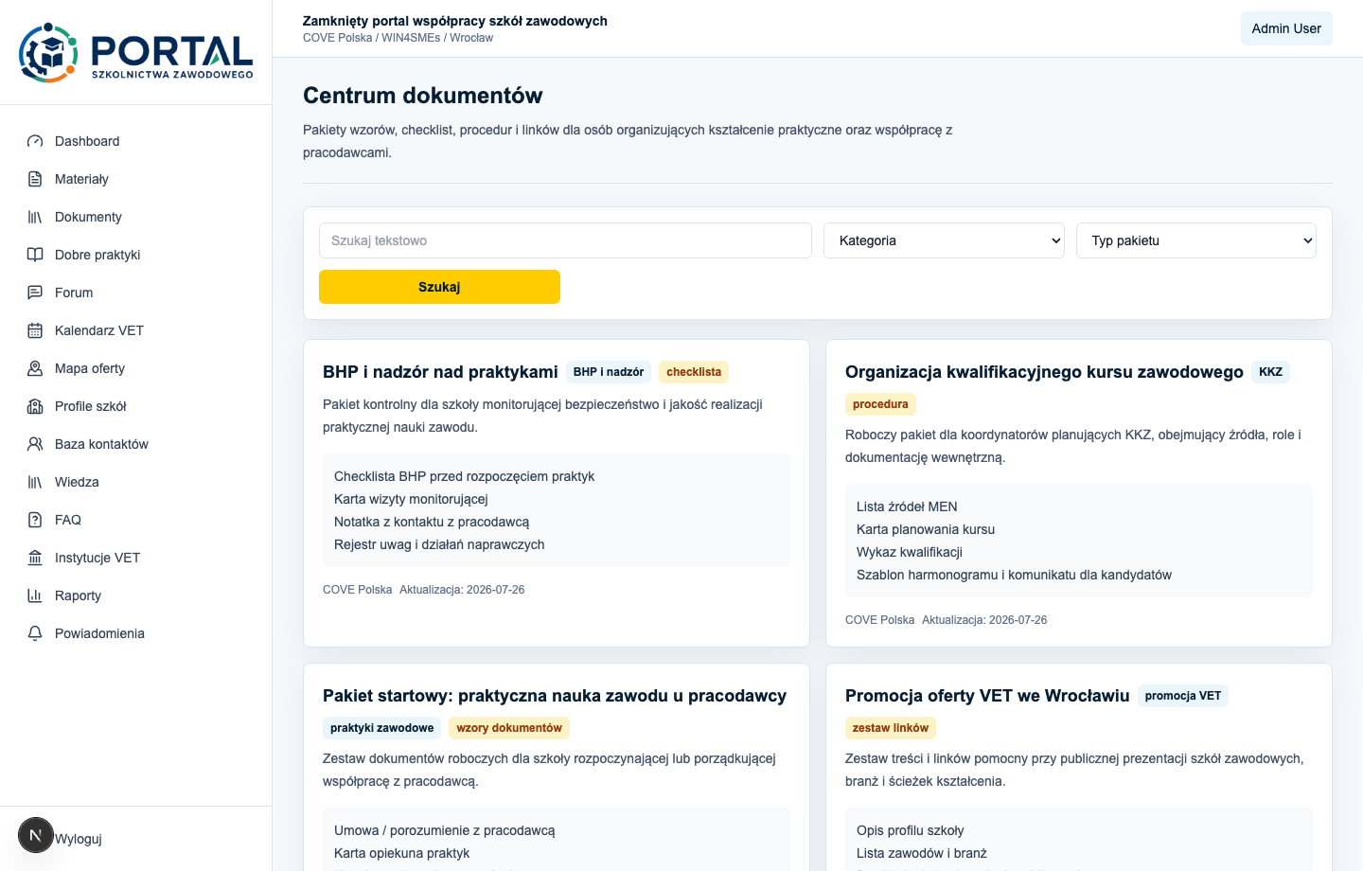Click the Dokumenty library icon
Image resolution: width=1363 pixels, height=871 pixels.
tap(35, 217)
